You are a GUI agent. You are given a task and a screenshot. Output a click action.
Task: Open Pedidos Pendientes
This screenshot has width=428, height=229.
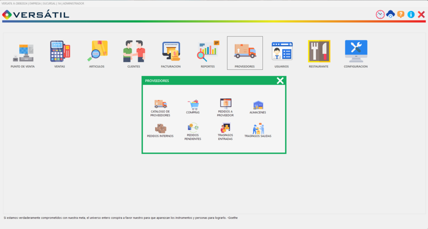[193, 132]
